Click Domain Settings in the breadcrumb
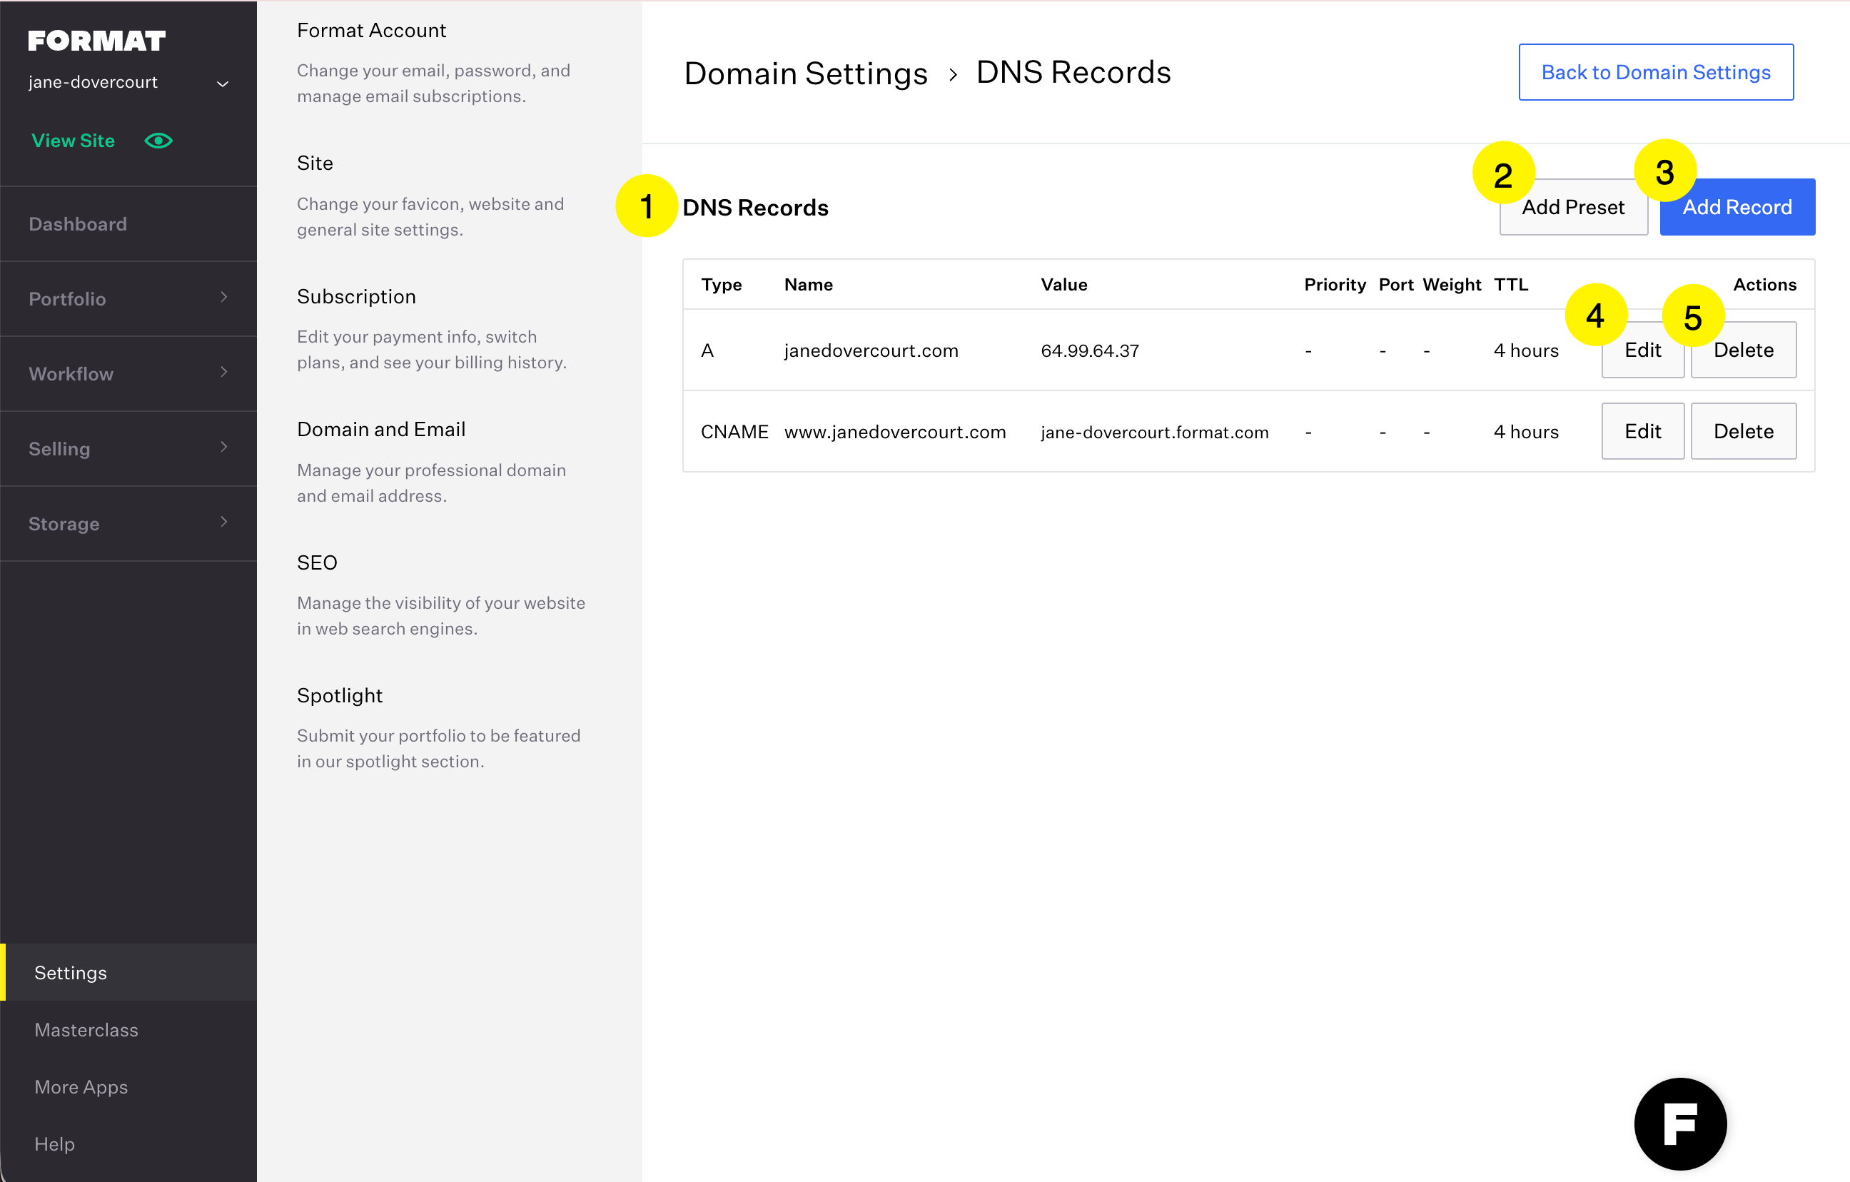 point(805,74)
